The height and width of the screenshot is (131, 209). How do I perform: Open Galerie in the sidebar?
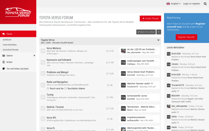(10, 56)
